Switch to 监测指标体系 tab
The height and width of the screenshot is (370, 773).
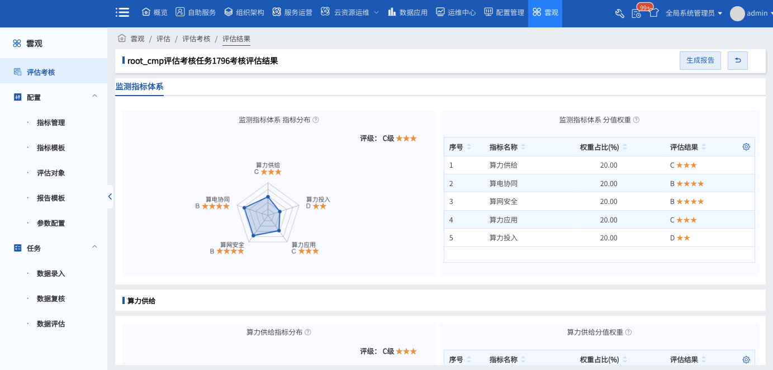[139, 87]
